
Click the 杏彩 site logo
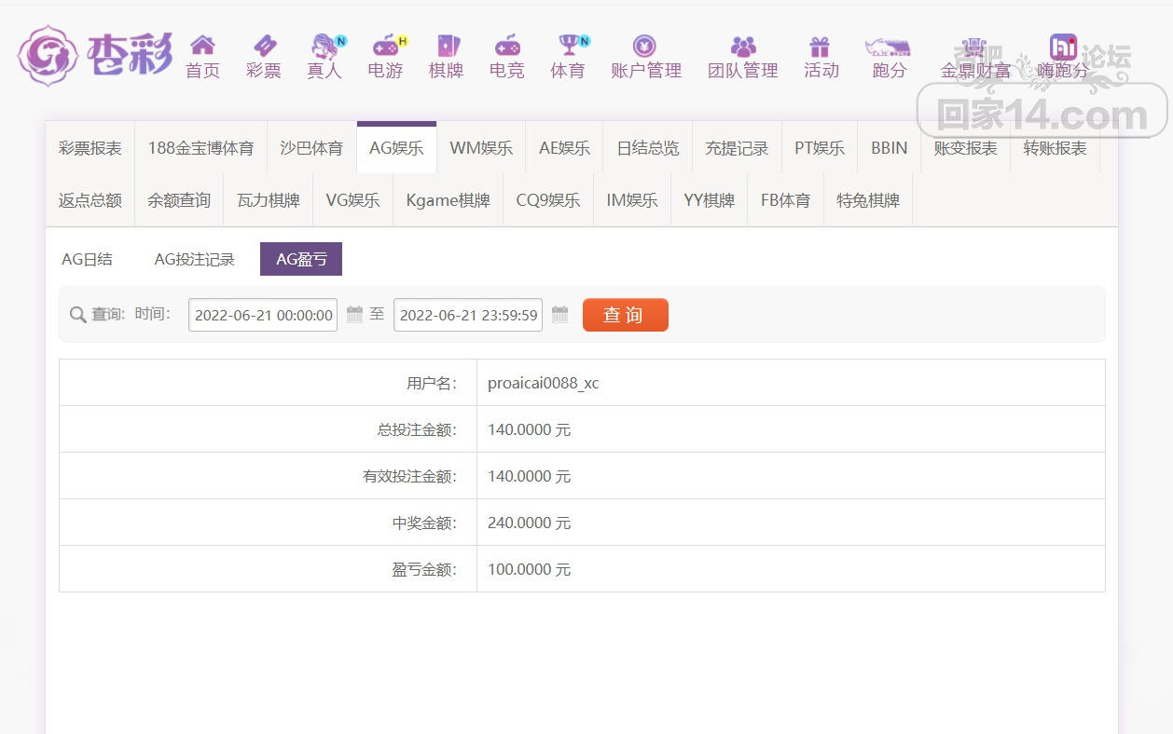tap(95, 54)
